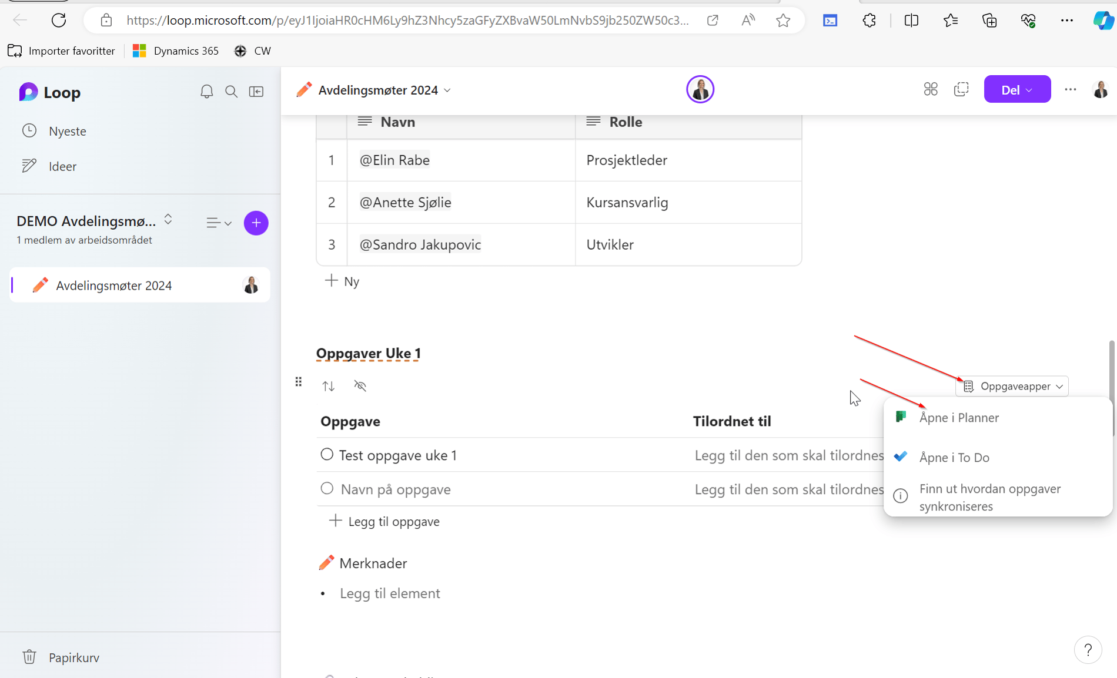The width and height of the screenshot is (1117, 678).
Task: Create new item with purple plus button
Action: pos(256,223)
